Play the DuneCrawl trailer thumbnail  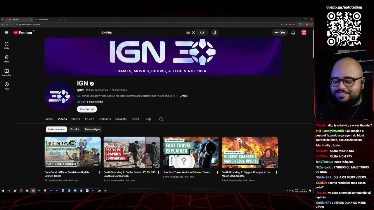click(72, 153)
